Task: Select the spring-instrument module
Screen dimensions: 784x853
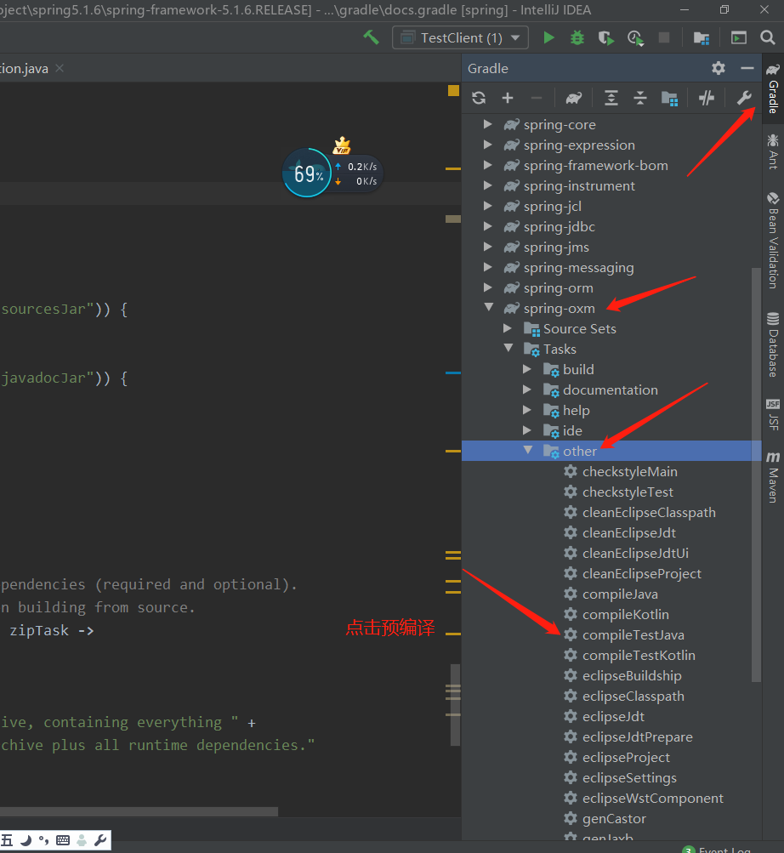Action: point(579,186)
